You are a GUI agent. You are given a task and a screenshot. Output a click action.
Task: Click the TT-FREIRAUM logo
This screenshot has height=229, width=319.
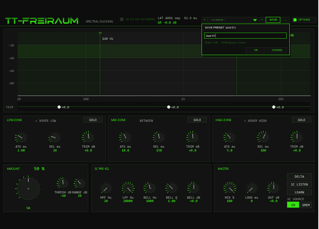pyautogui.click(x=42, y=21)
